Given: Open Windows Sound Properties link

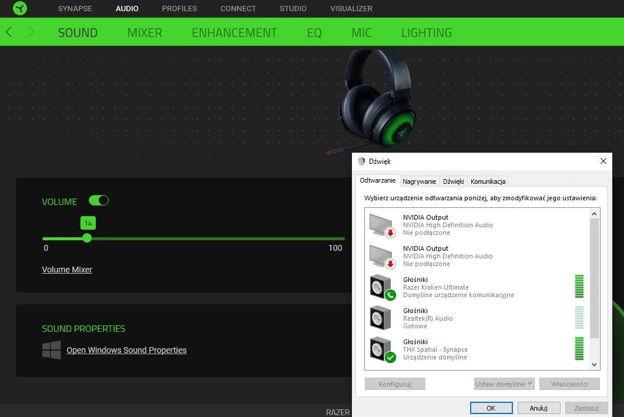Looking at the screenshot, I should [x=126, y=350].
